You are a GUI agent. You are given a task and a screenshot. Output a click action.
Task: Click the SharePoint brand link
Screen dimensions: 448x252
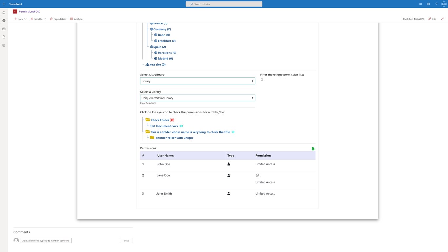coord(15,4)
